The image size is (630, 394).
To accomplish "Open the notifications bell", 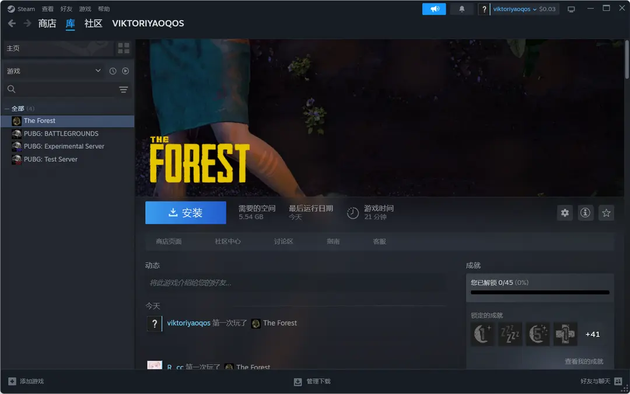I will [462, 9].
